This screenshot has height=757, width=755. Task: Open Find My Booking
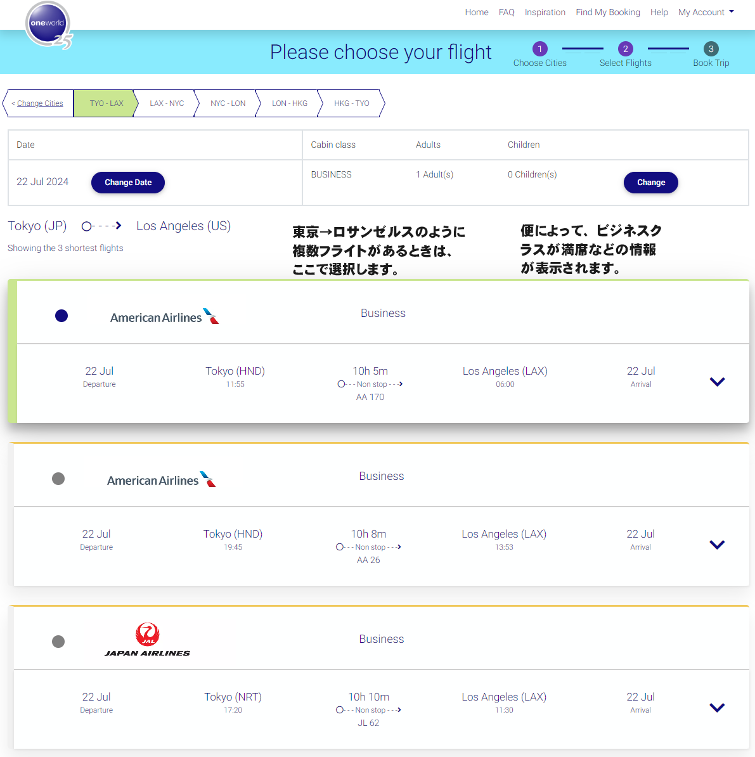tap(608, 12)
